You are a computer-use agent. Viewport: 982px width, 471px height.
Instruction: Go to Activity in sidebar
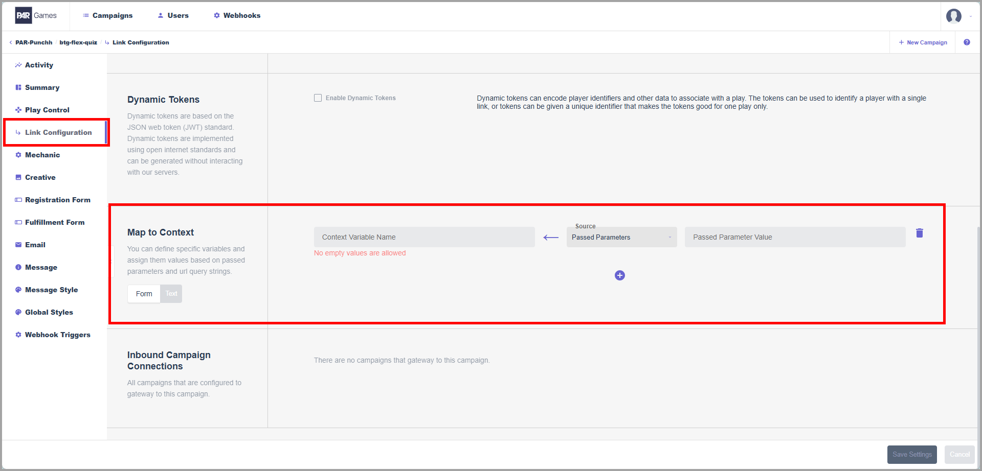pyautogui.click(x=39, y=65)
